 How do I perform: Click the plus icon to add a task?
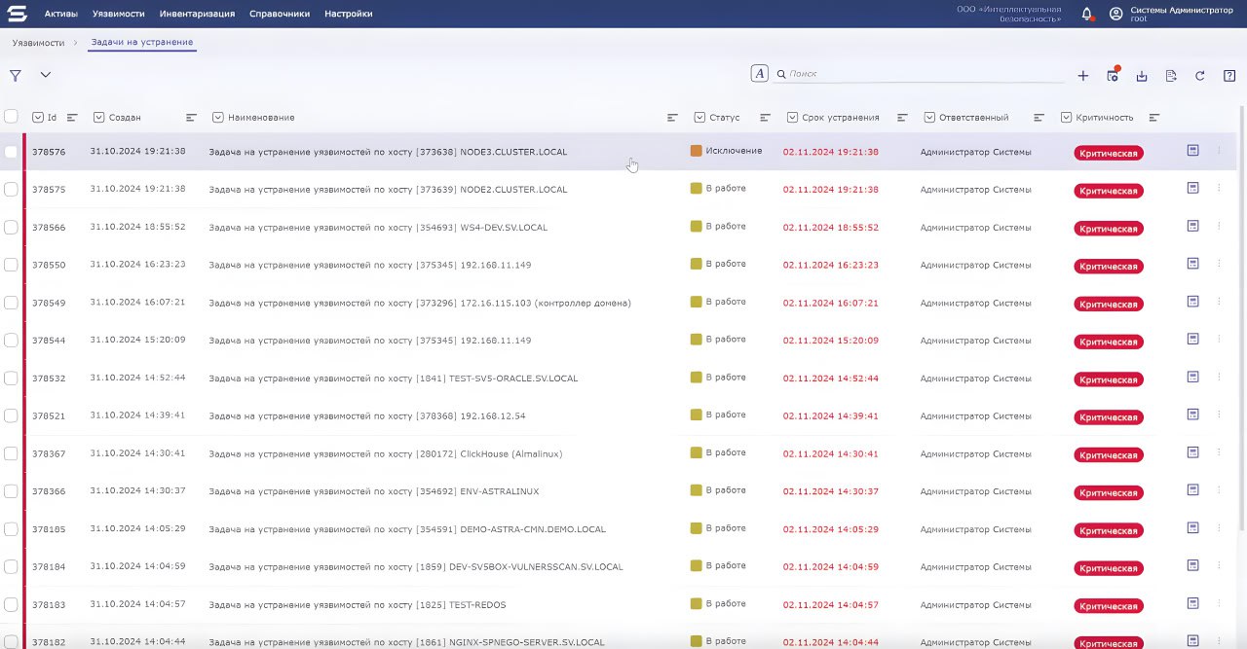click(1083, 76)
